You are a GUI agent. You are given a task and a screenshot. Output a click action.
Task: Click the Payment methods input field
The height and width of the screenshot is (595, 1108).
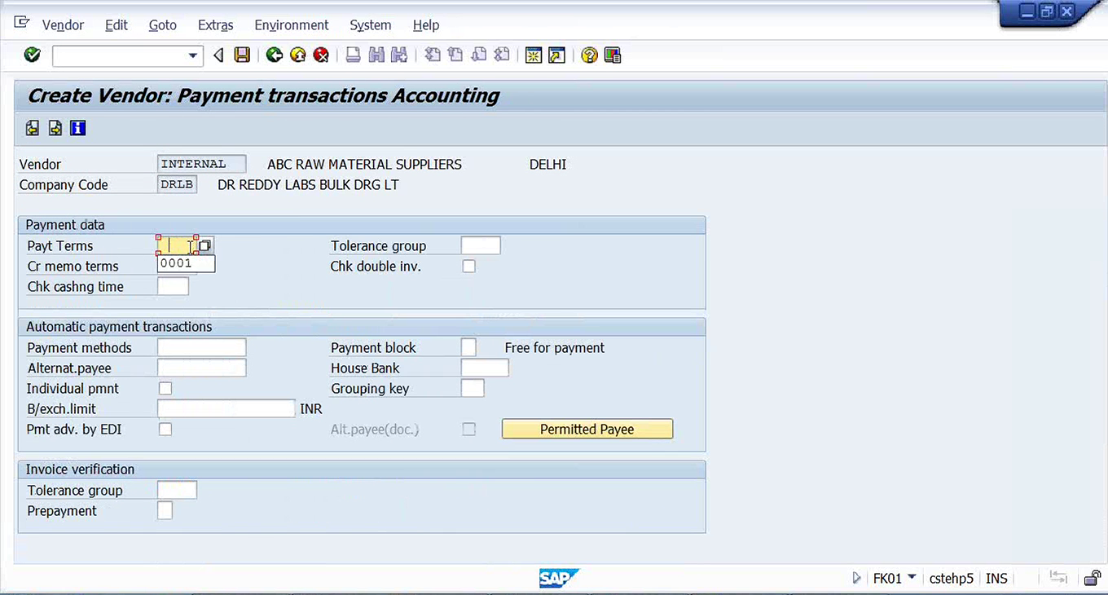[x=202, y=348]
